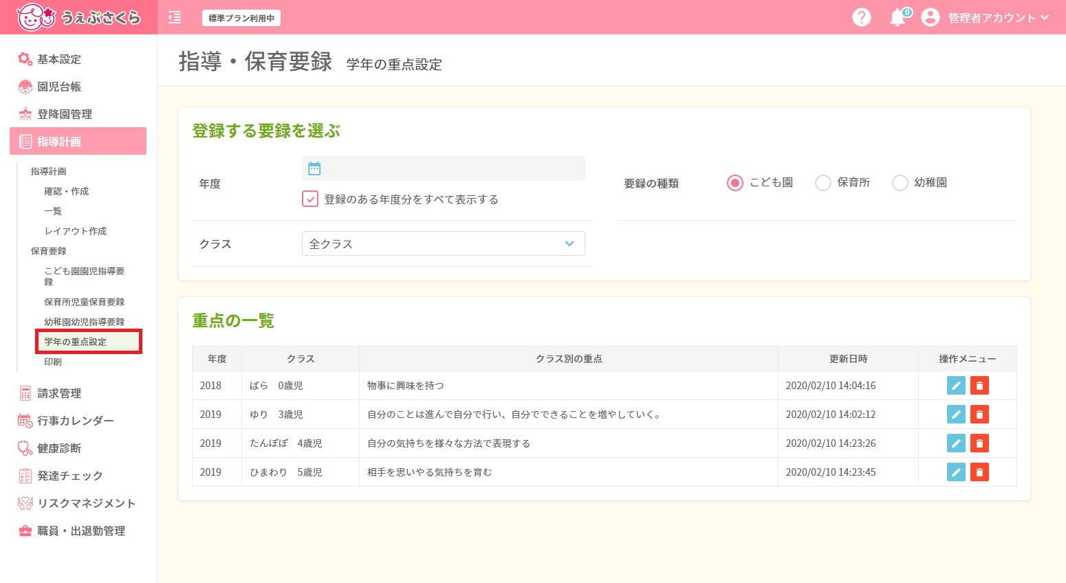The height and width of the screenshot is (583, 1066).
Task: Click the 基本設定 gear icon
Action: (x=25, y=59)
